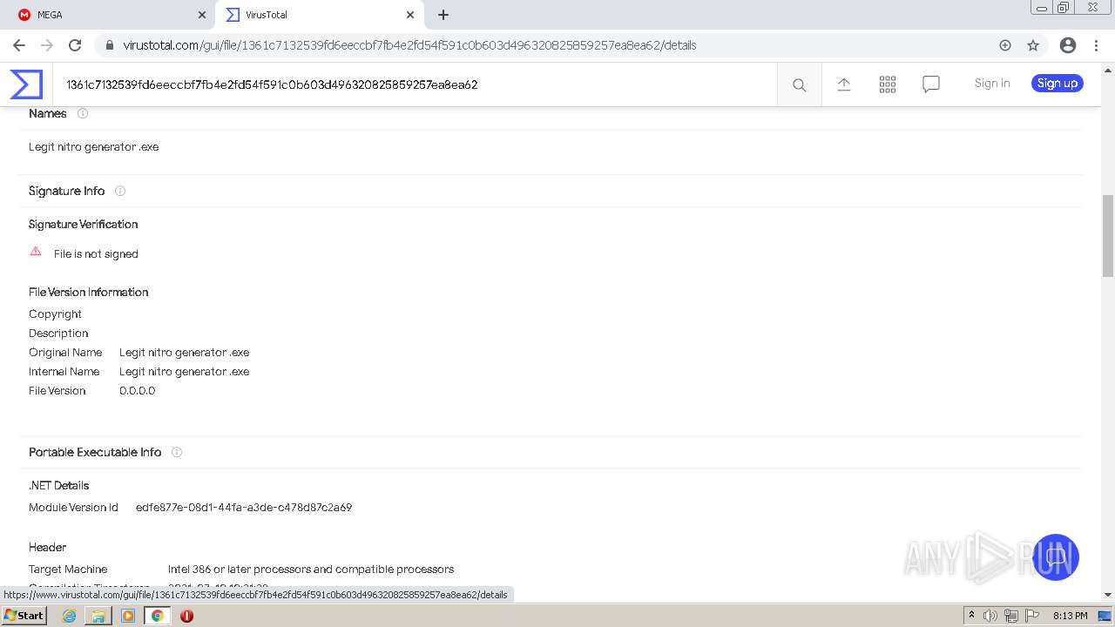Click the blue chat bubble button
The width and height of the screenshot is (1115, 627).
click(x=1056, y=557)
